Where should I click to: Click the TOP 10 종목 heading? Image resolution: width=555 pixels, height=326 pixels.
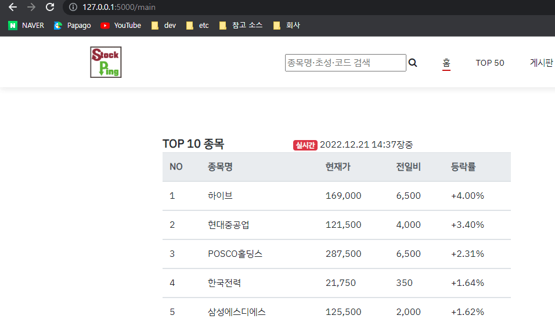(x=193, y=144)
